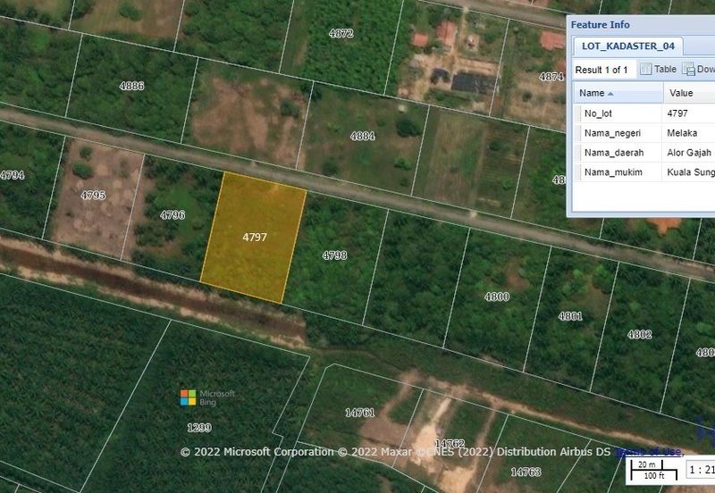The image size is (715, 493).
Task: Select lot 14763 on the map
Action: coord(526,472)
